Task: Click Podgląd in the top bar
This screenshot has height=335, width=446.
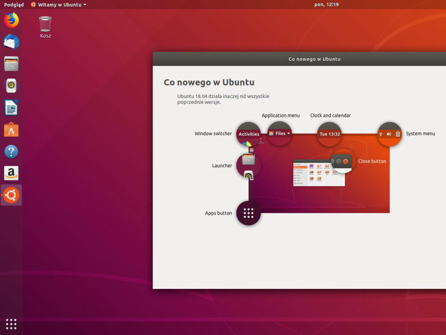Action: click(x=14, y=5)
